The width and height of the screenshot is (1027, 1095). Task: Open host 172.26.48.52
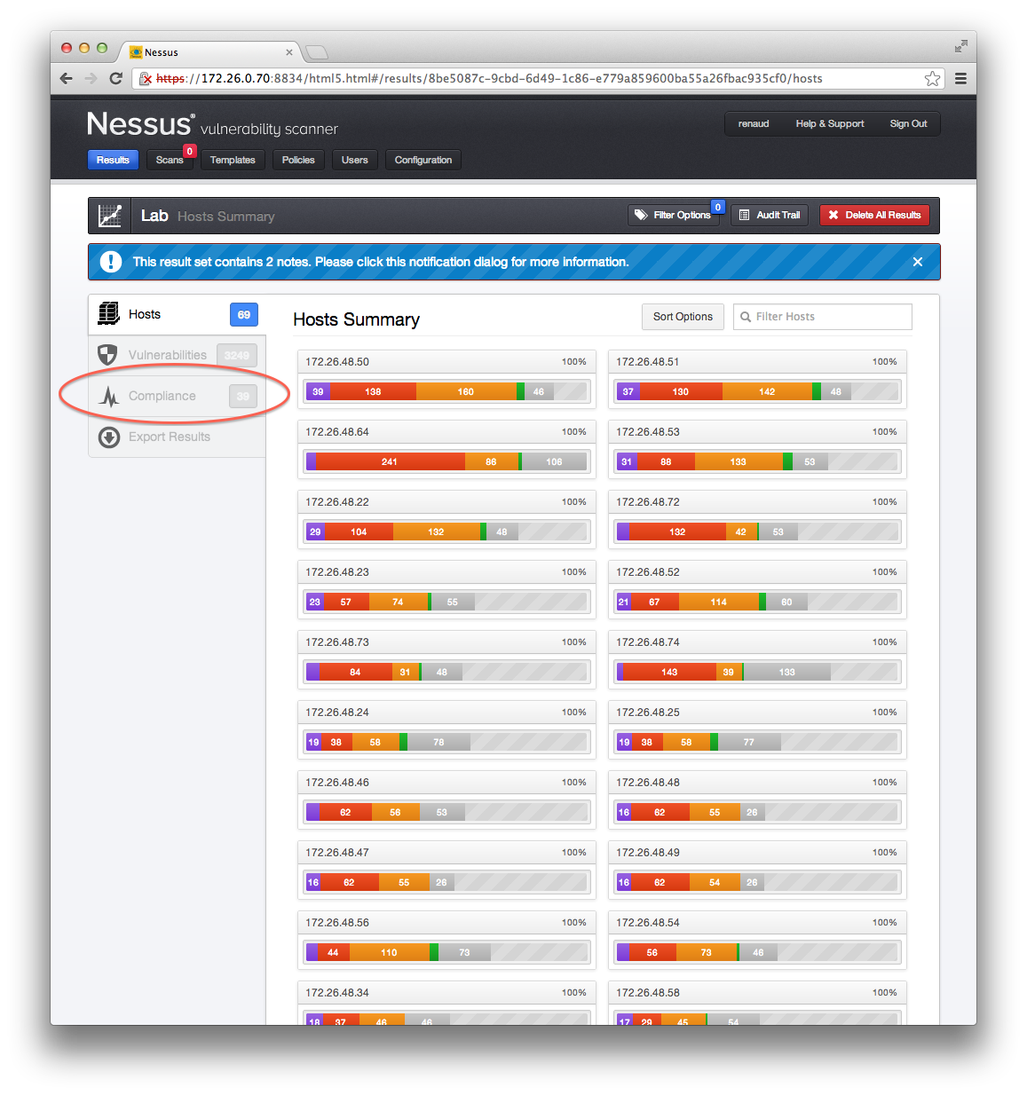[x=757, y=588]
